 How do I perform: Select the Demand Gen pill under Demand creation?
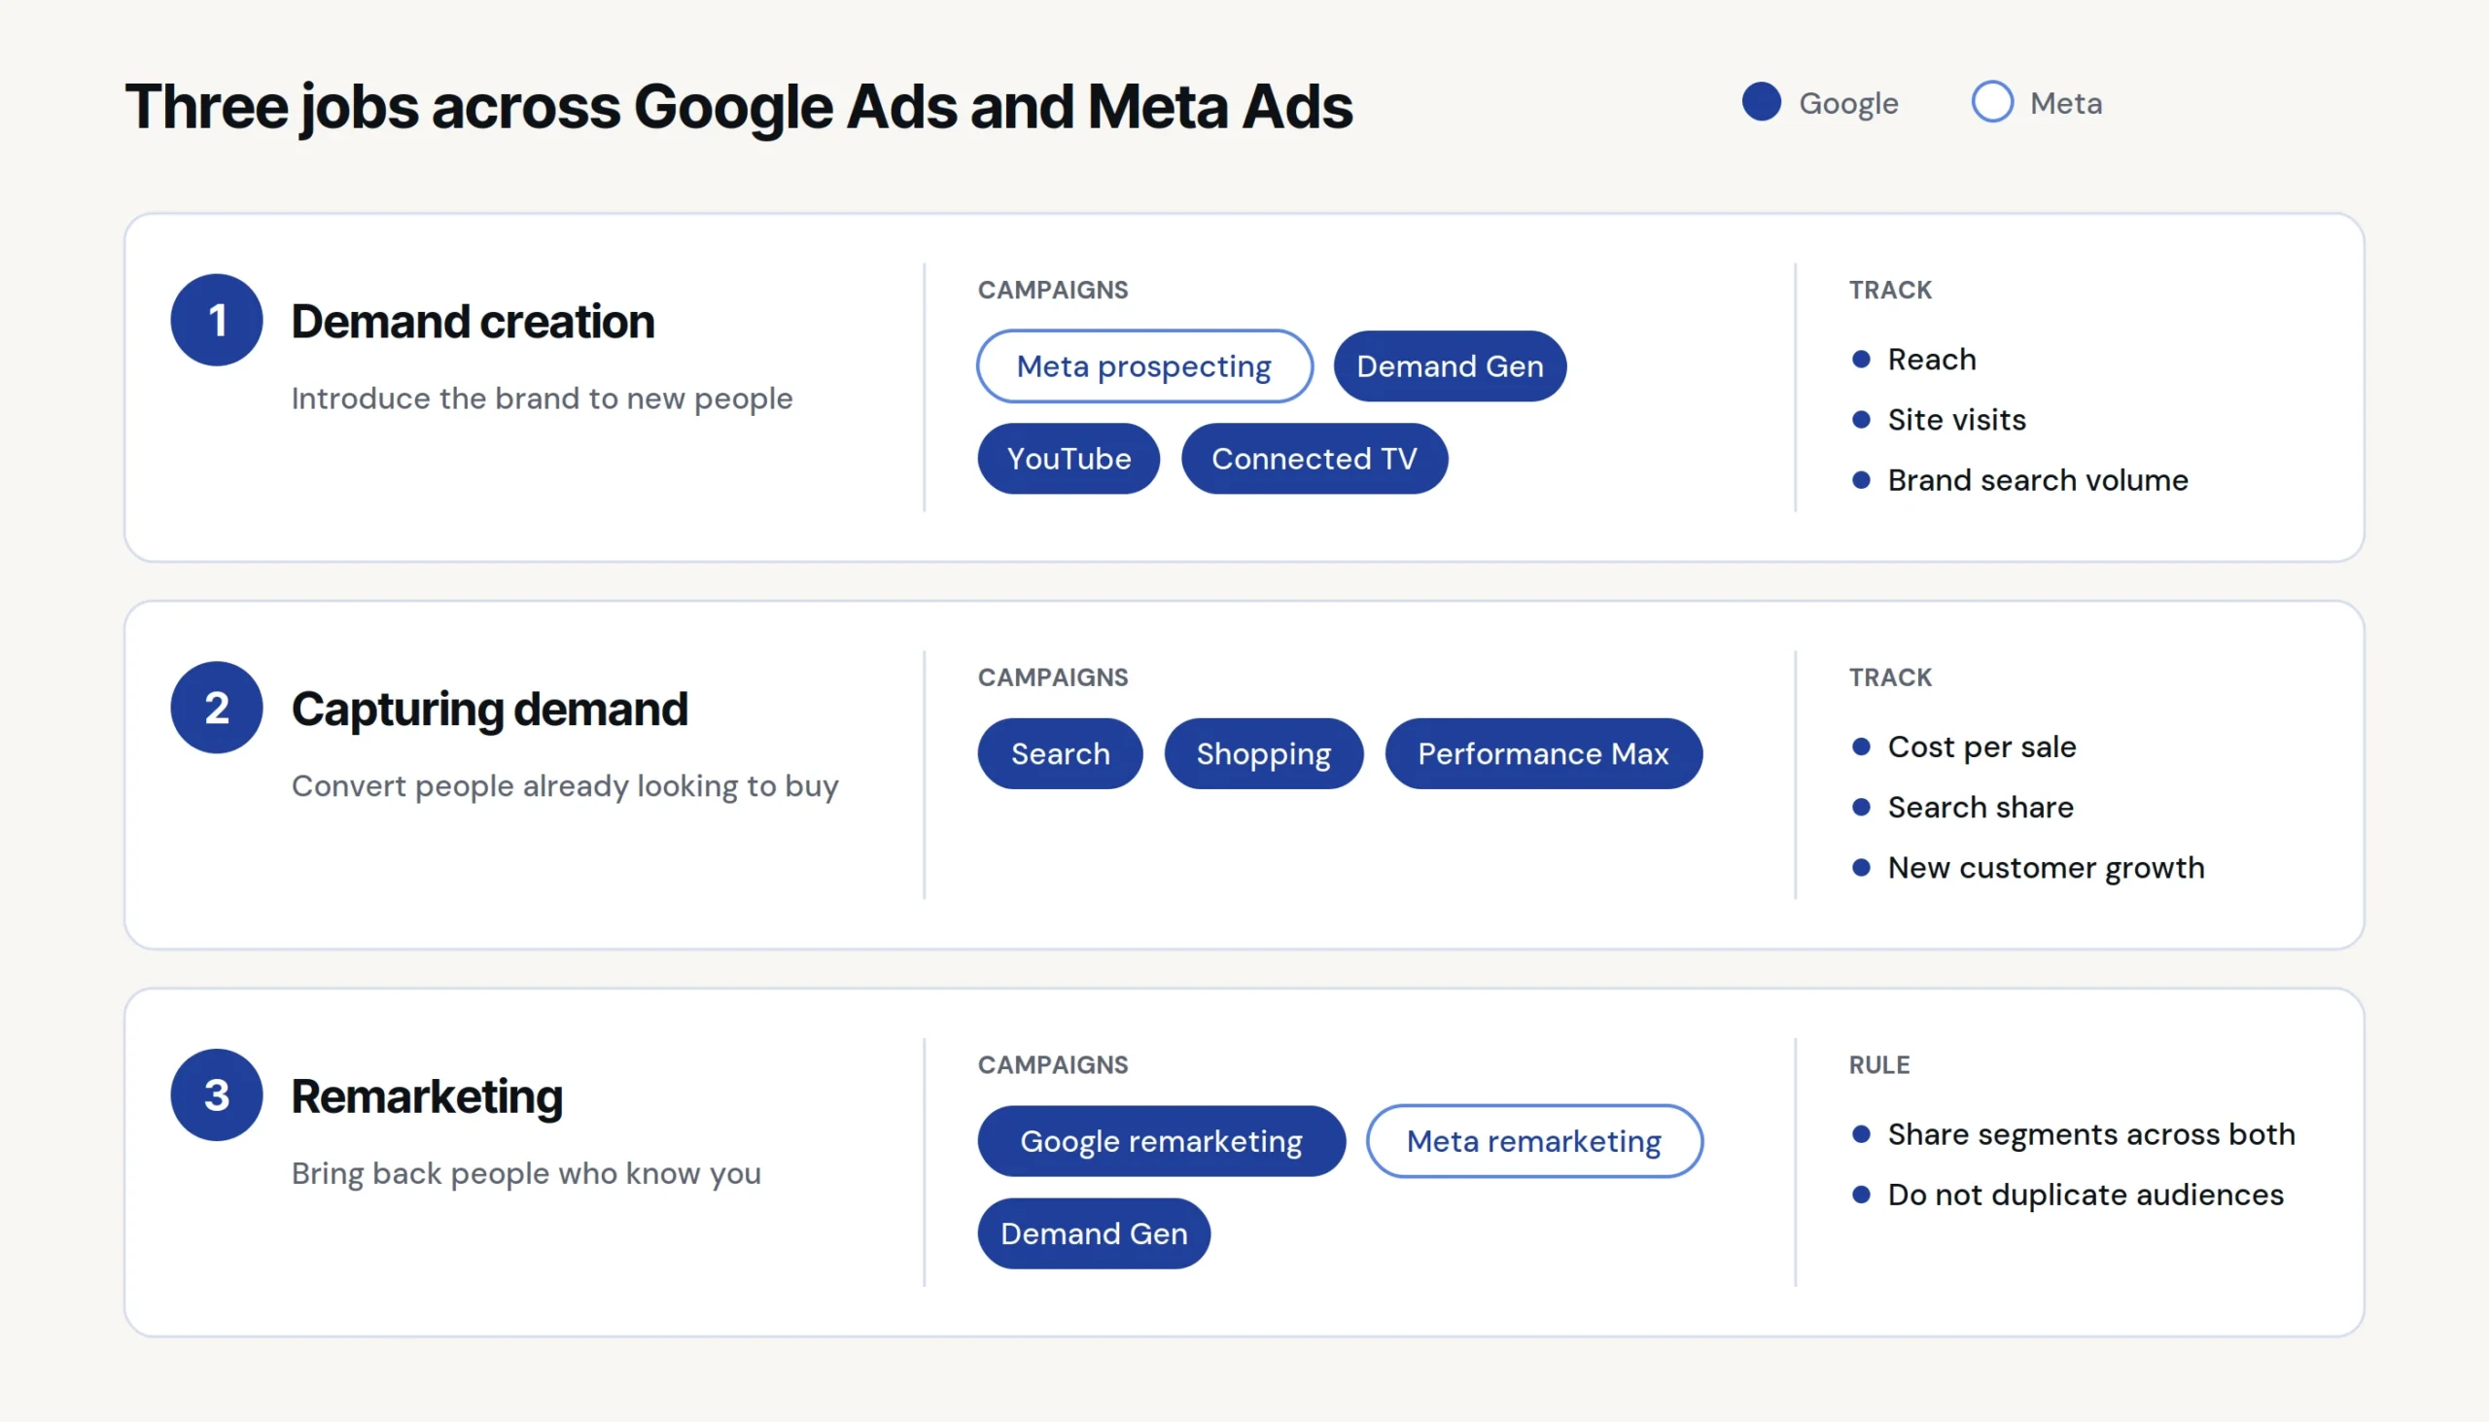click(1450, 366)
